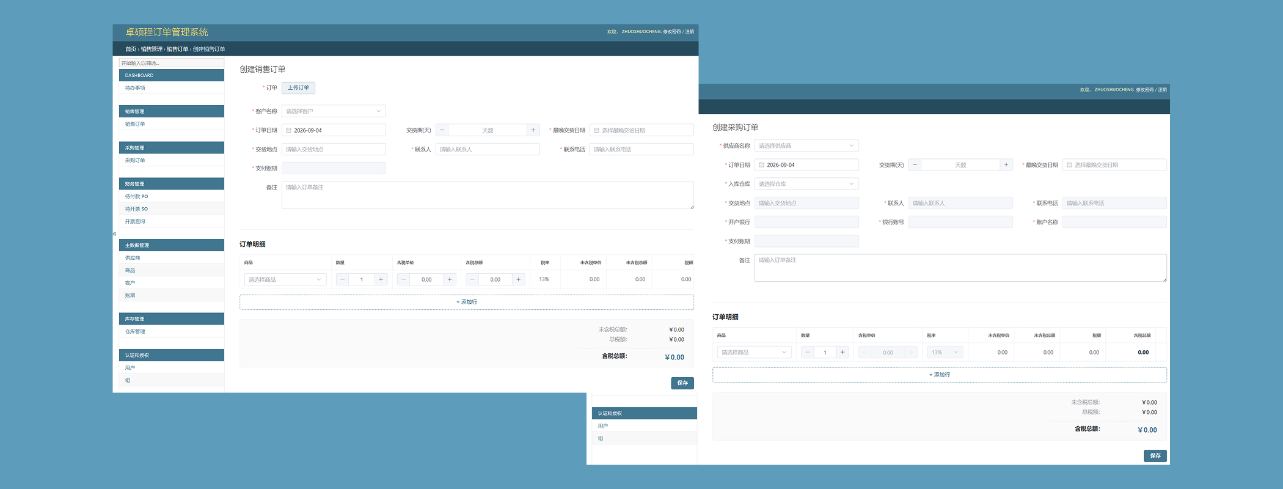Decrease delivery days in the purchase order form
Screen dimensions: 1283x489
pyautogui.click(x=915, y=165)
